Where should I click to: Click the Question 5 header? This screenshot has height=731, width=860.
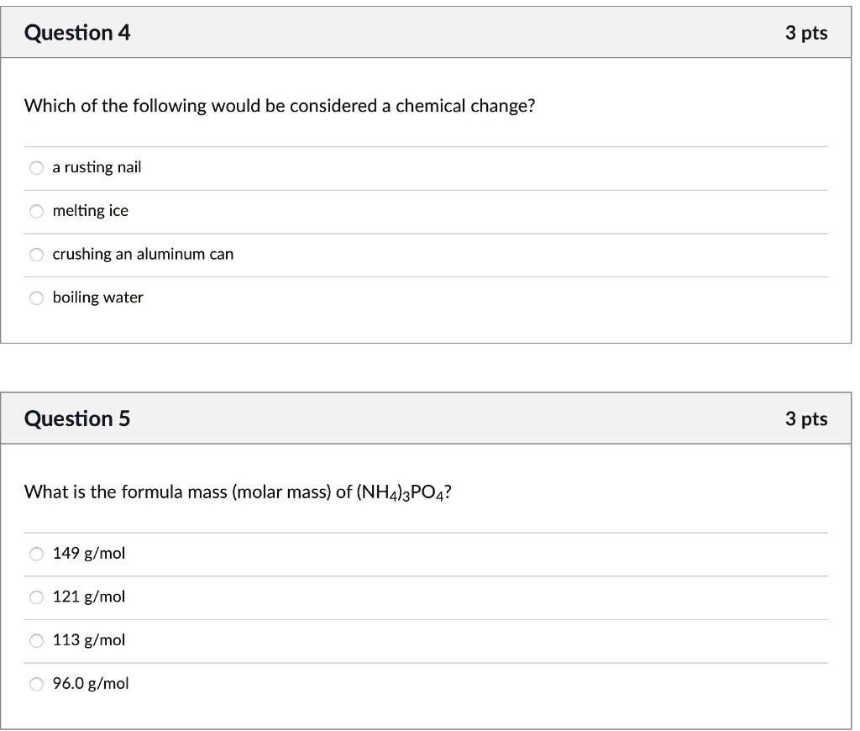click(x=76, y=418)
